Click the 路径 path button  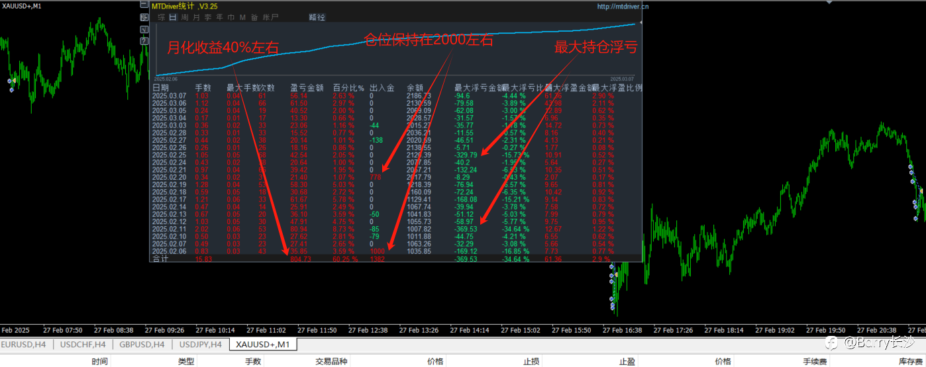[x=317, y=17]
